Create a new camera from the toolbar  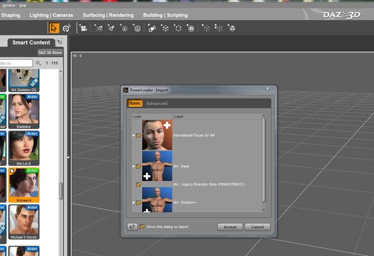tap(83, 28)
